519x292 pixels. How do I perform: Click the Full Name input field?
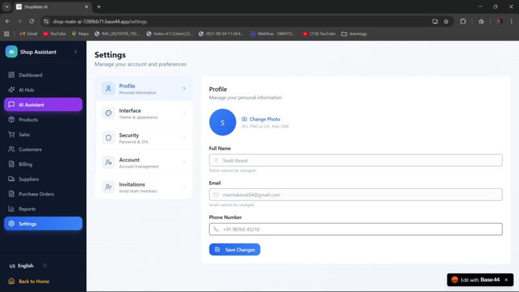coord(355,161)
